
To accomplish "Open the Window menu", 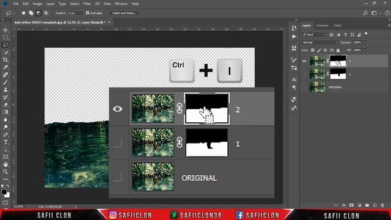I will coord(121,4).
